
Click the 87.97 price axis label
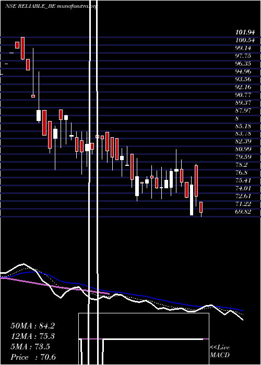[243, 111]
